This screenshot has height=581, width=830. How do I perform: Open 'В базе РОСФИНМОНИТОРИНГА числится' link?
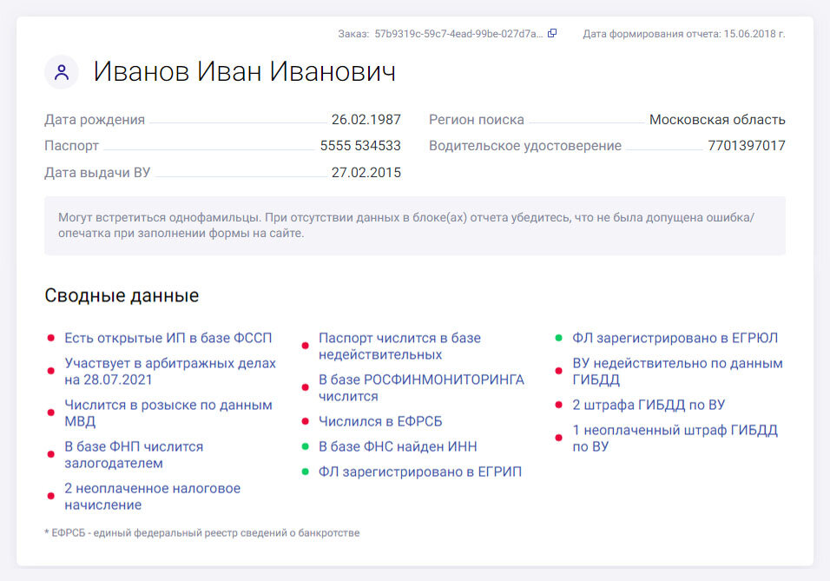click(x=421, y=387)
